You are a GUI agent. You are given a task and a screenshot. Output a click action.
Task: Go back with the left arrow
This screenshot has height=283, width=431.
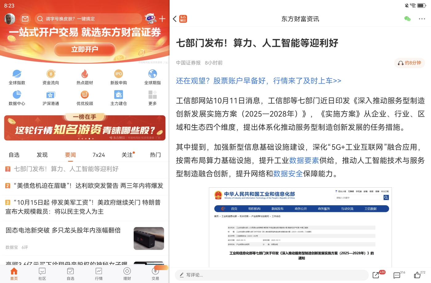pyautogui.click(x=175, y=19)
